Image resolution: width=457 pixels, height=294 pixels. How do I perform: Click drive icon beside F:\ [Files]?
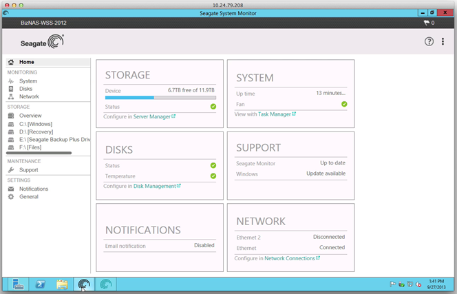pos(11,147)
